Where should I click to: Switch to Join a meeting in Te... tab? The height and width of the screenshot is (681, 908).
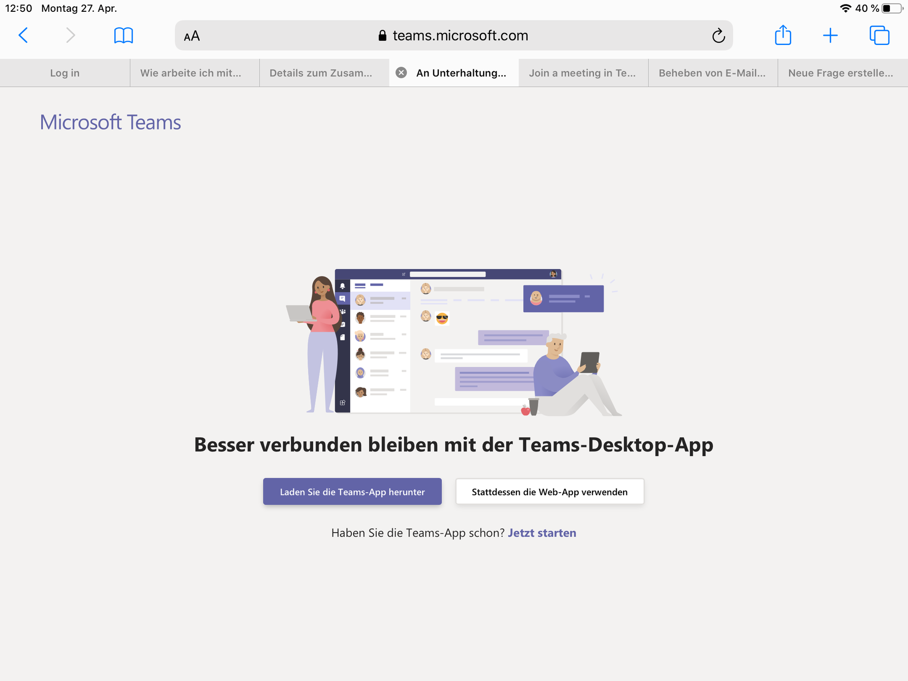point(583,73)
